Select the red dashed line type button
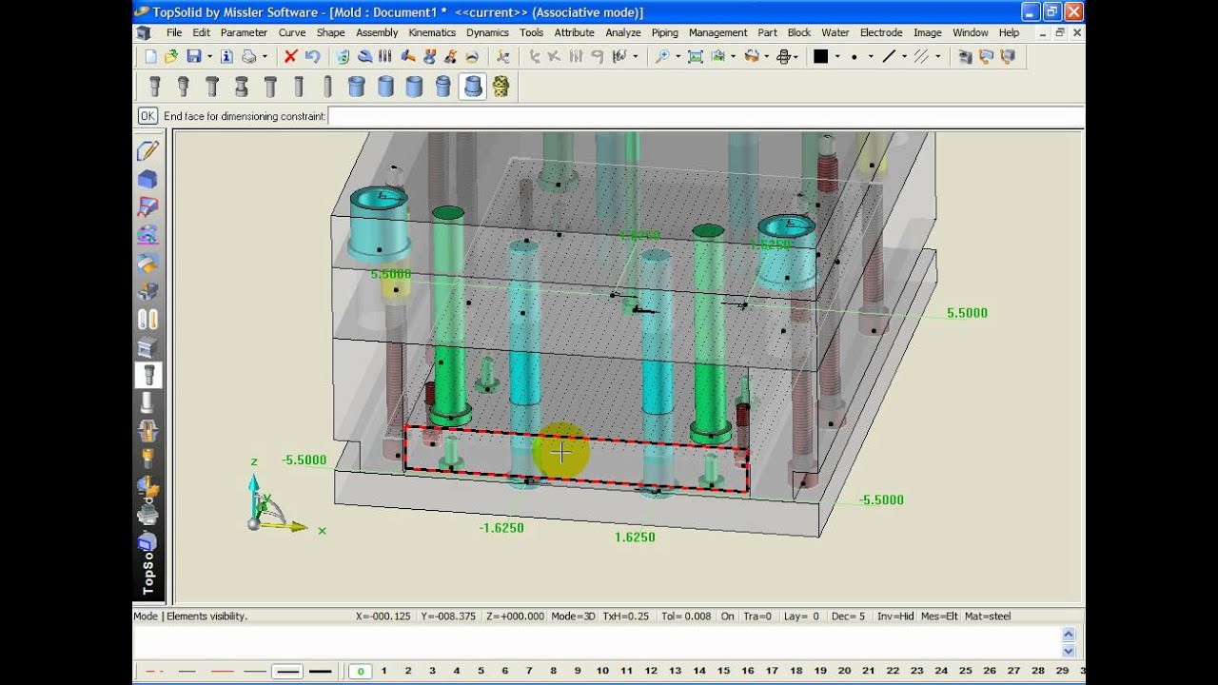 click(x=154, y=671)
